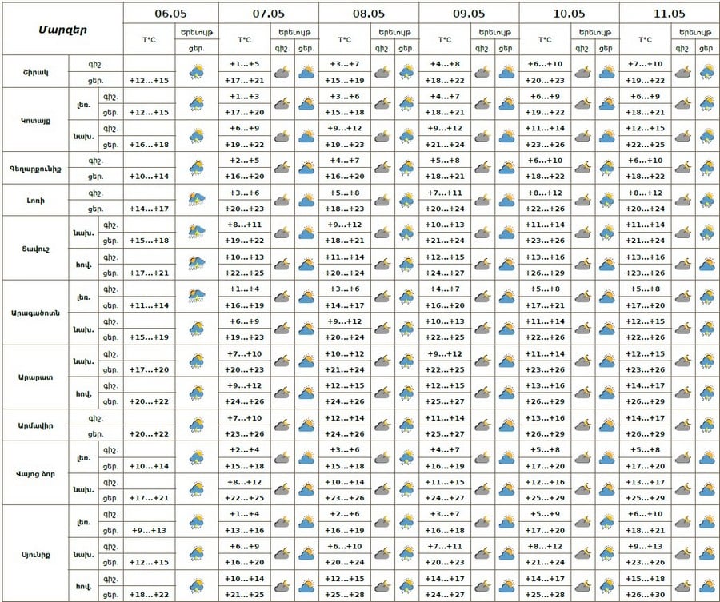Click Գեղարքունիք weather icon under 06.05
The width and height of the screenshot is (720, 602).
click(197, 168)
